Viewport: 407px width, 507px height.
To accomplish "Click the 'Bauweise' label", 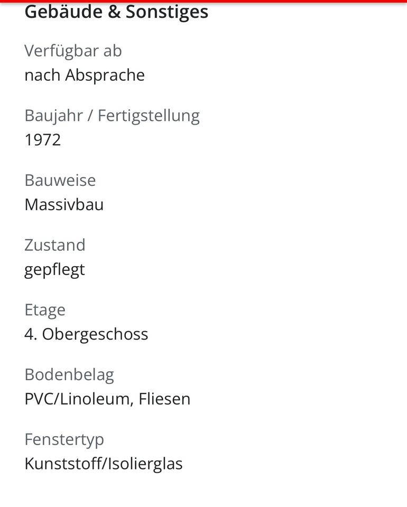I will click(x=60, y=180).
